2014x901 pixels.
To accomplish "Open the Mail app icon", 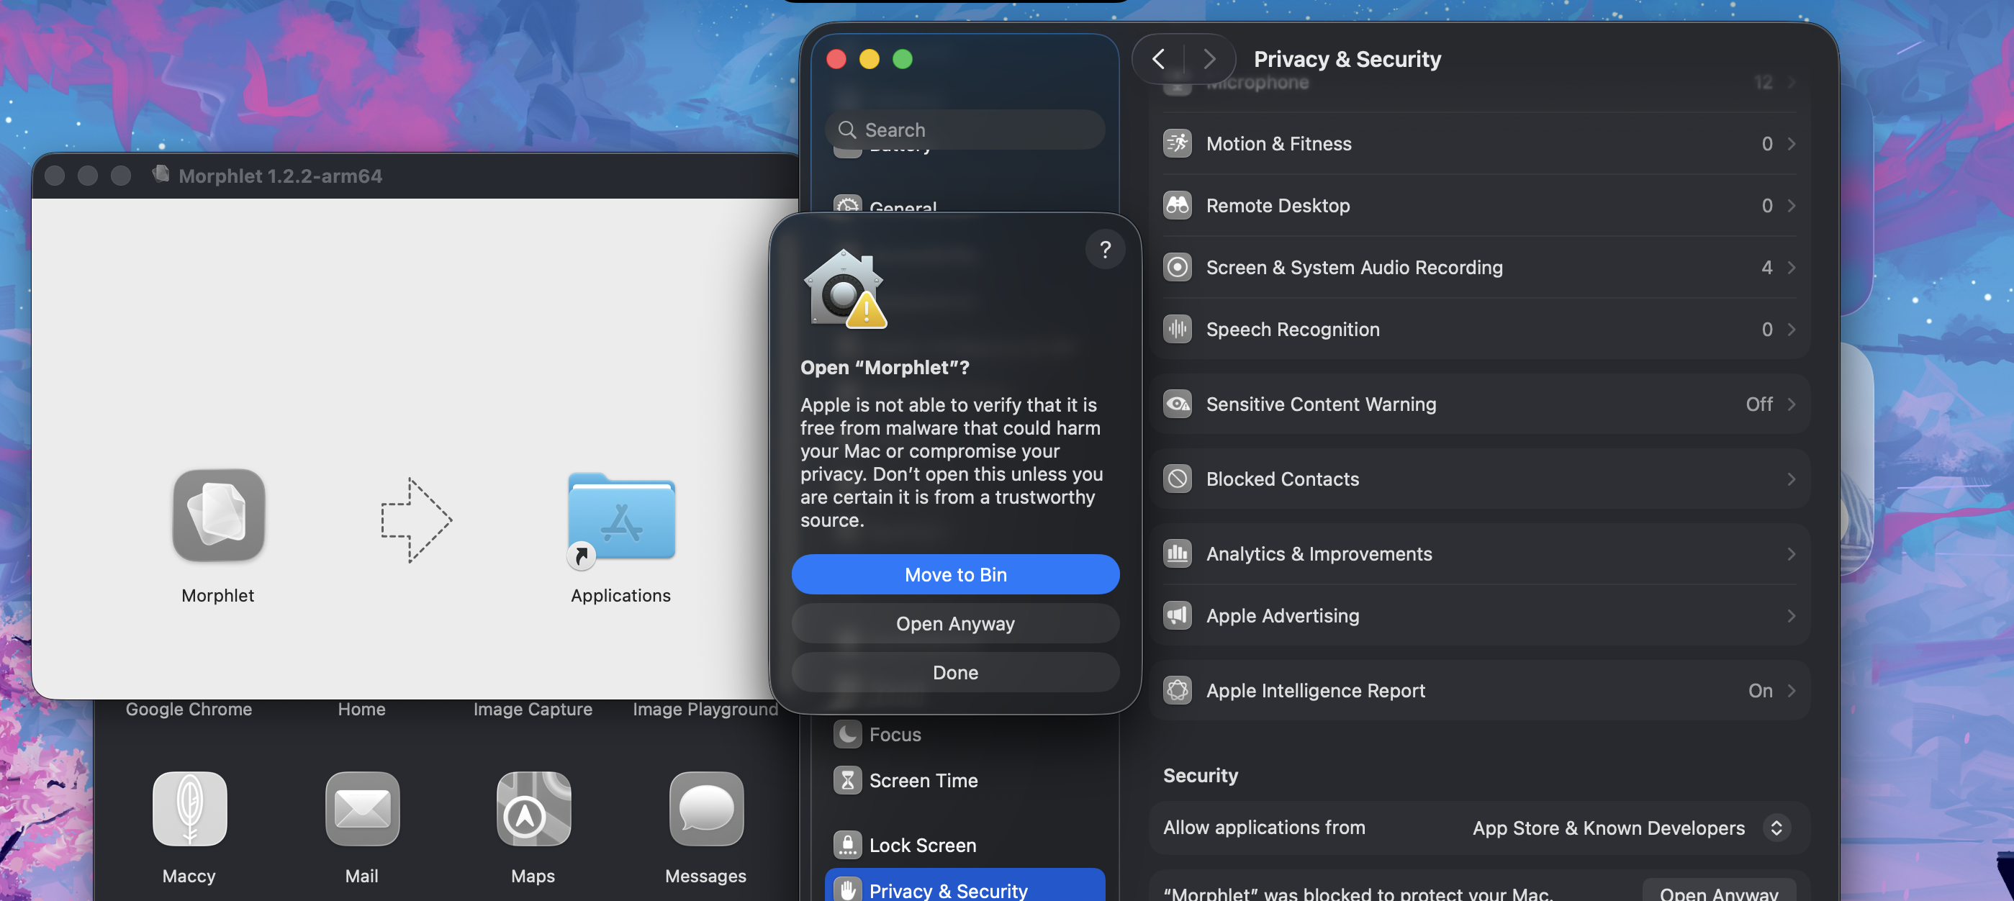I will (362, 809).
